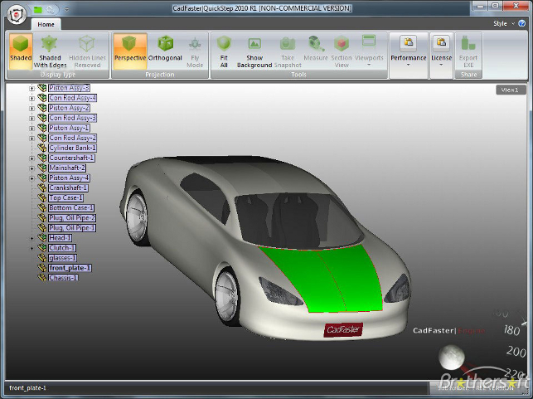The width and height of the screenshot is (533, 399).
Task: Expand the Con Rod Assy-3 node
Action: (x=32, y=119)
